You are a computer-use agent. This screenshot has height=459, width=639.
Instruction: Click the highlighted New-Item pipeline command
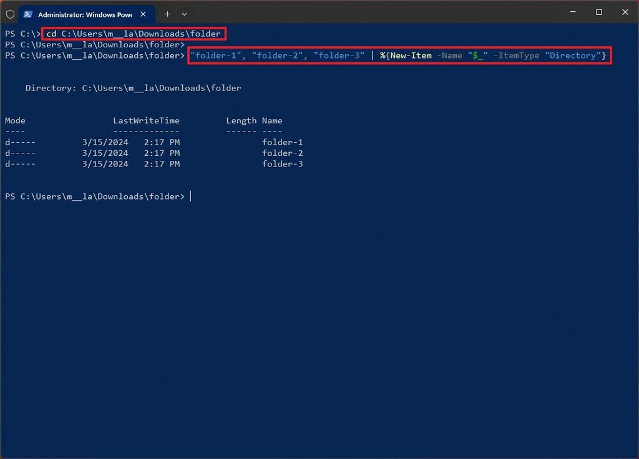click(x=399, y=56)
